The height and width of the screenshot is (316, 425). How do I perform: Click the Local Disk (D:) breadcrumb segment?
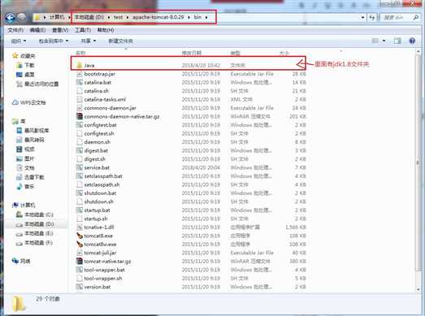tap(89, 17)
